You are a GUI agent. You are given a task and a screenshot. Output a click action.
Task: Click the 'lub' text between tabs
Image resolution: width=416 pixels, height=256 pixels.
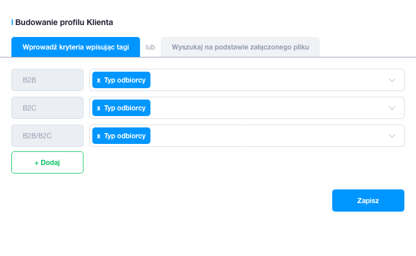[150, 47]
